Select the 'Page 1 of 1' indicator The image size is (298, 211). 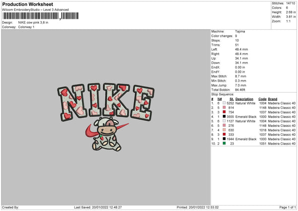coord(288,207)
